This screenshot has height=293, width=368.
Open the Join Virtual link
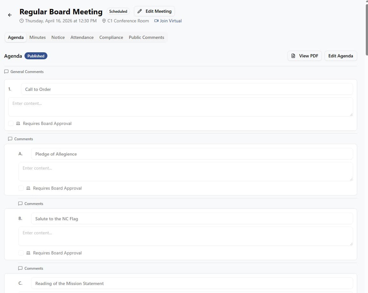click(168, 21)
